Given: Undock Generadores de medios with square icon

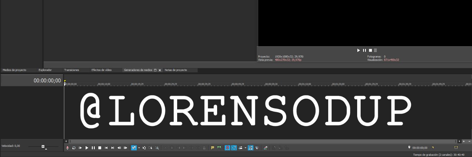Looking at the screenshot, I should (155, 70).
